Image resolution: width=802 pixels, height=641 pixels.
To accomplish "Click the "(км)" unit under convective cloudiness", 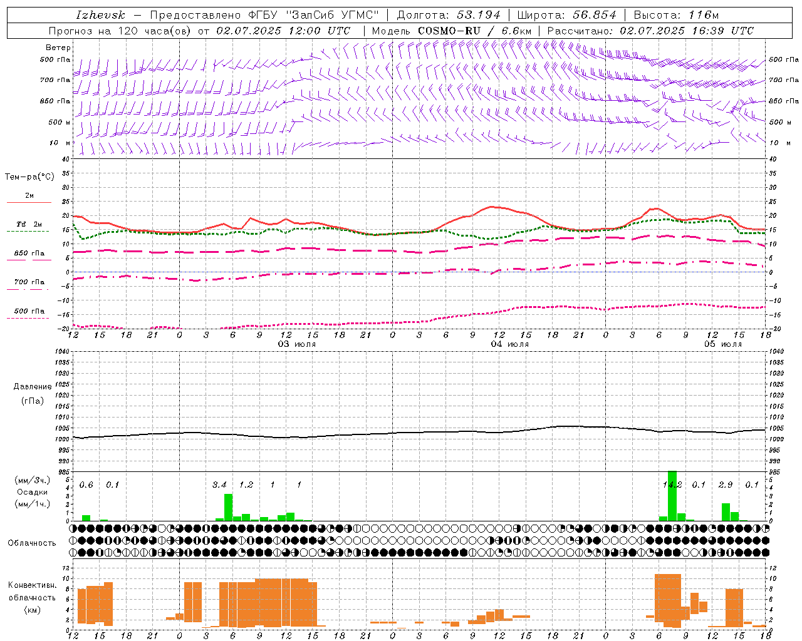I will click(32, 610).
